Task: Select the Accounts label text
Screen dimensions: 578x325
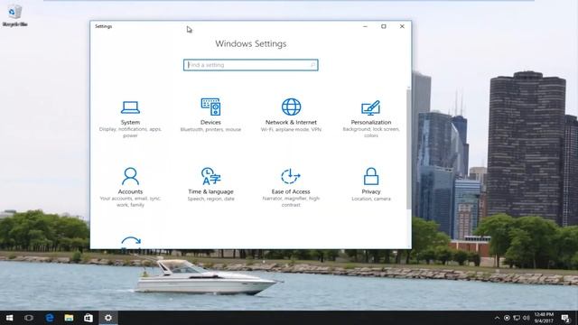Action: pyautogui.click(x=130, y=191)
